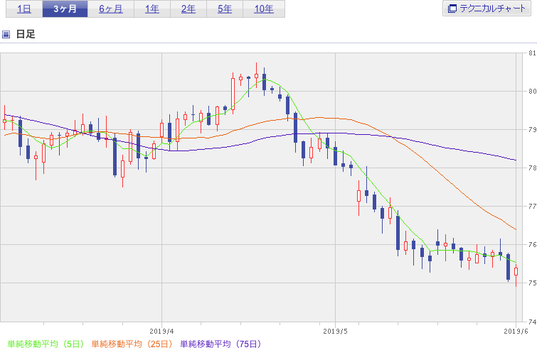Switch to the 1日 chart period tab

(x=24, y=9)
